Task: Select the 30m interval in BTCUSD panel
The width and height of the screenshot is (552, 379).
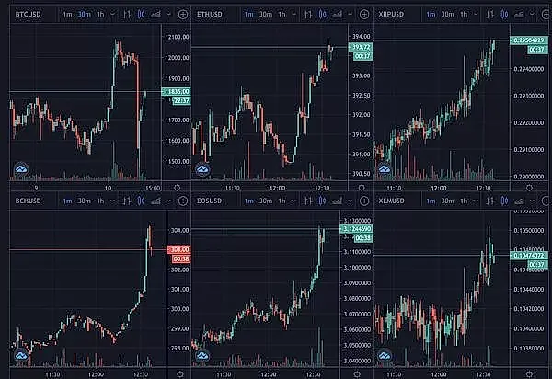Action: point(84,15)
